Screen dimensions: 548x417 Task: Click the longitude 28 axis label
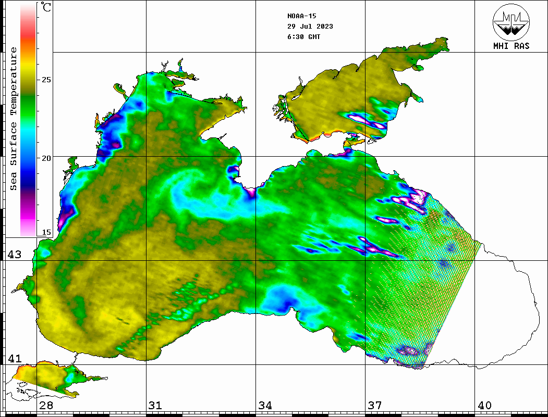46,406
